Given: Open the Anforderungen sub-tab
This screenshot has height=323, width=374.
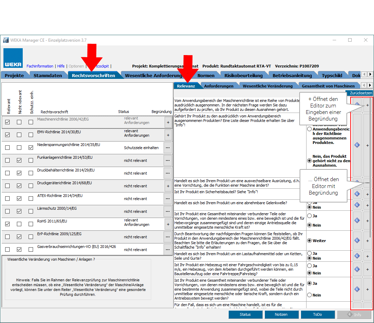Looking at the screenshot, I should tap(219, 86).
